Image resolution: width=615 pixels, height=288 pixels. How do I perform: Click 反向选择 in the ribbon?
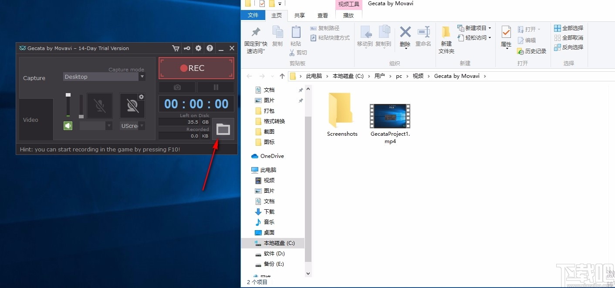(568, 47)
